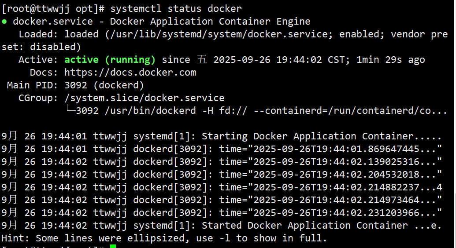This screenshot has width=456, height=248.
Task: Click the 'set: disabled)' wrapped text
Action: (x=41, y=47)
